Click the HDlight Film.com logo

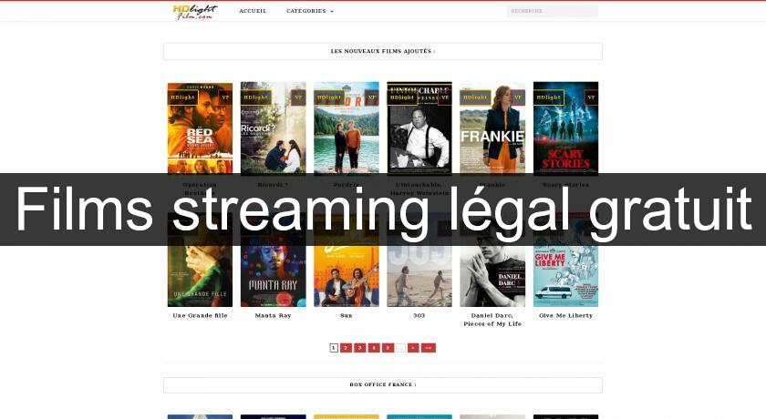click(194, 11)
